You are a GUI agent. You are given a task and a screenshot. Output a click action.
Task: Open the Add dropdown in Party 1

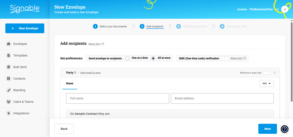coord(267,83)
